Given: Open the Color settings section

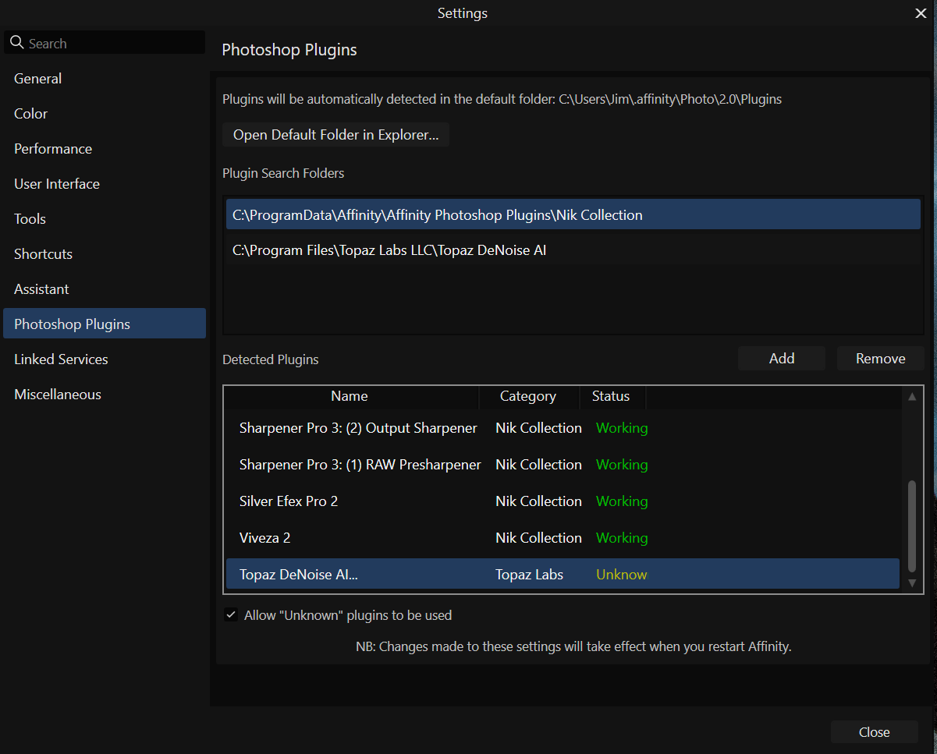Looking at the screenshot, I should (105, 114).
